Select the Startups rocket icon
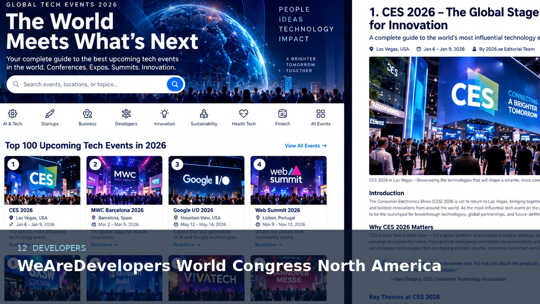The width and height of the screenshot is (540, 304). coord(50,113)
